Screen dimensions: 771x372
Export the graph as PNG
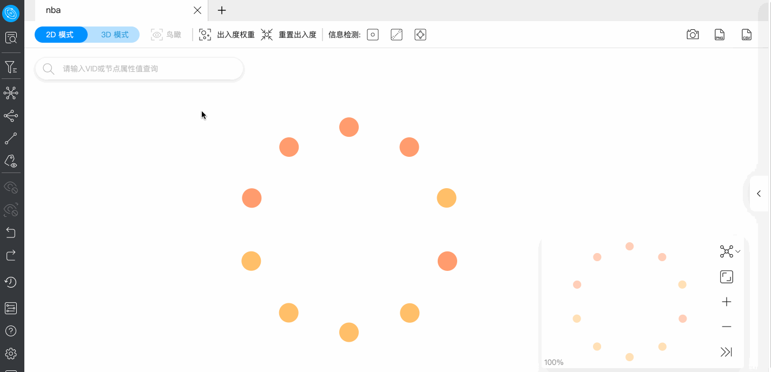[x=719, y=34]
